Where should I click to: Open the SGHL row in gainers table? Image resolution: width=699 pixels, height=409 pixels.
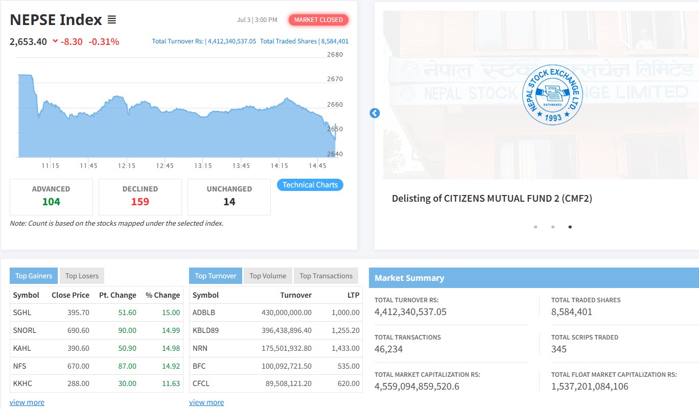click(x=97, y=312)
